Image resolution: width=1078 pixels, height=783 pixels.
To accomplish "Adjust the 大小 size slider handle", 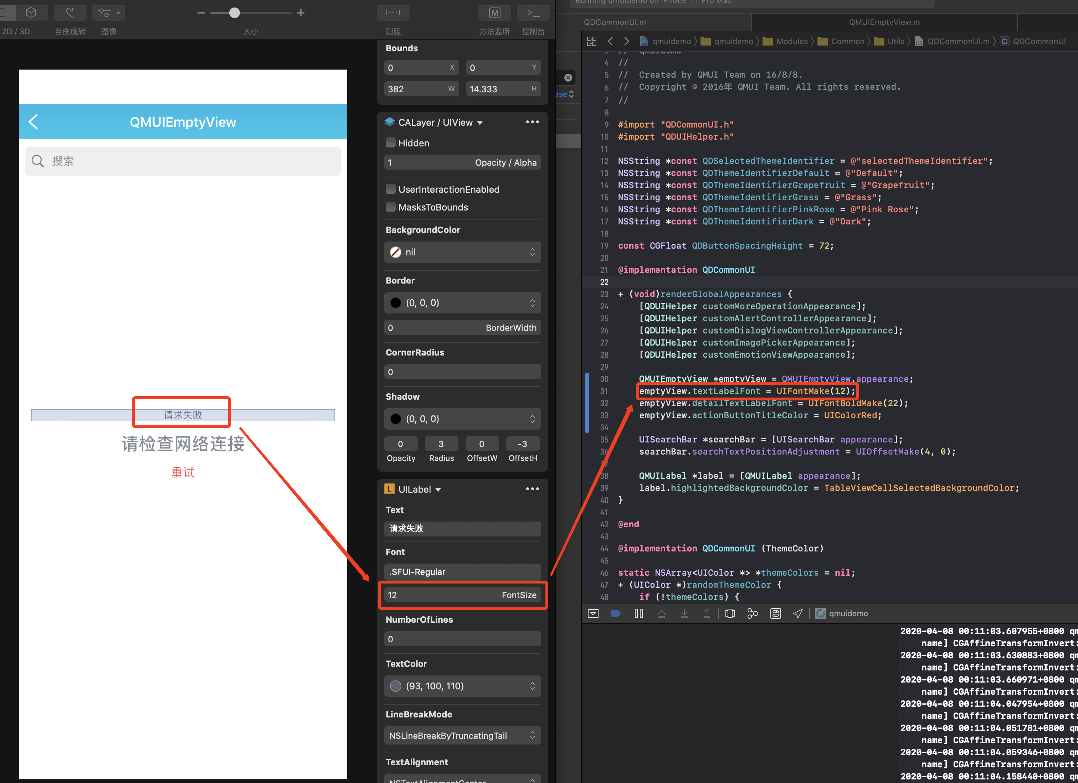I will (x=235, y=13).
